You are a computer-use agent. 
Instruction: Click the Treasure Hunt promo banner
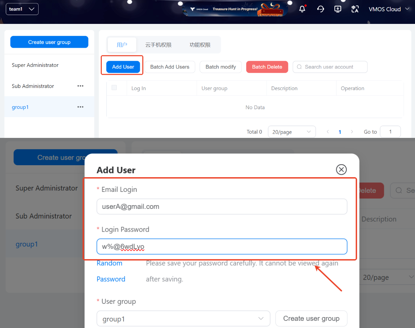(x=235, y=9)
